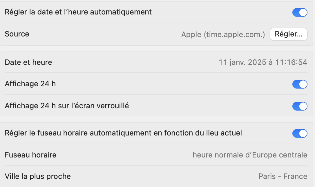This screenshot has height=187, width=315.
Task: Click the heure normale d'Europe centrale value
Action: 250,155
